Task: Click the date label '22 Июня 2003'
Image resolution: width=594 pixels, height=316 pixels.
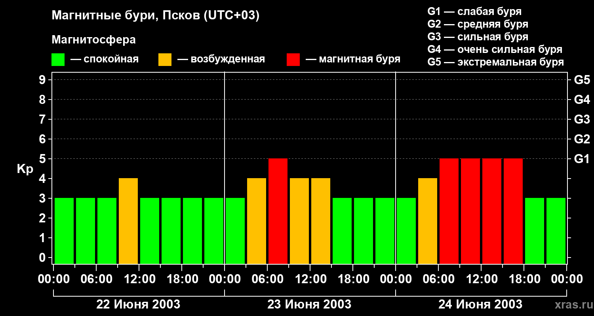Action: pos(138,305)
